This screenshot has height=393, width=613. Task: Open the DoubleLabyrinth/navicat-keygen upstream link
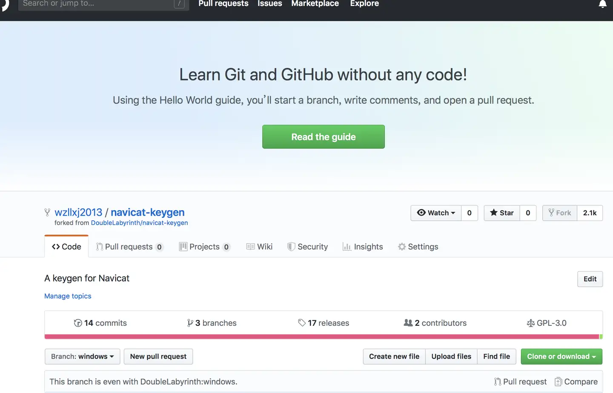tap(139, 223)
